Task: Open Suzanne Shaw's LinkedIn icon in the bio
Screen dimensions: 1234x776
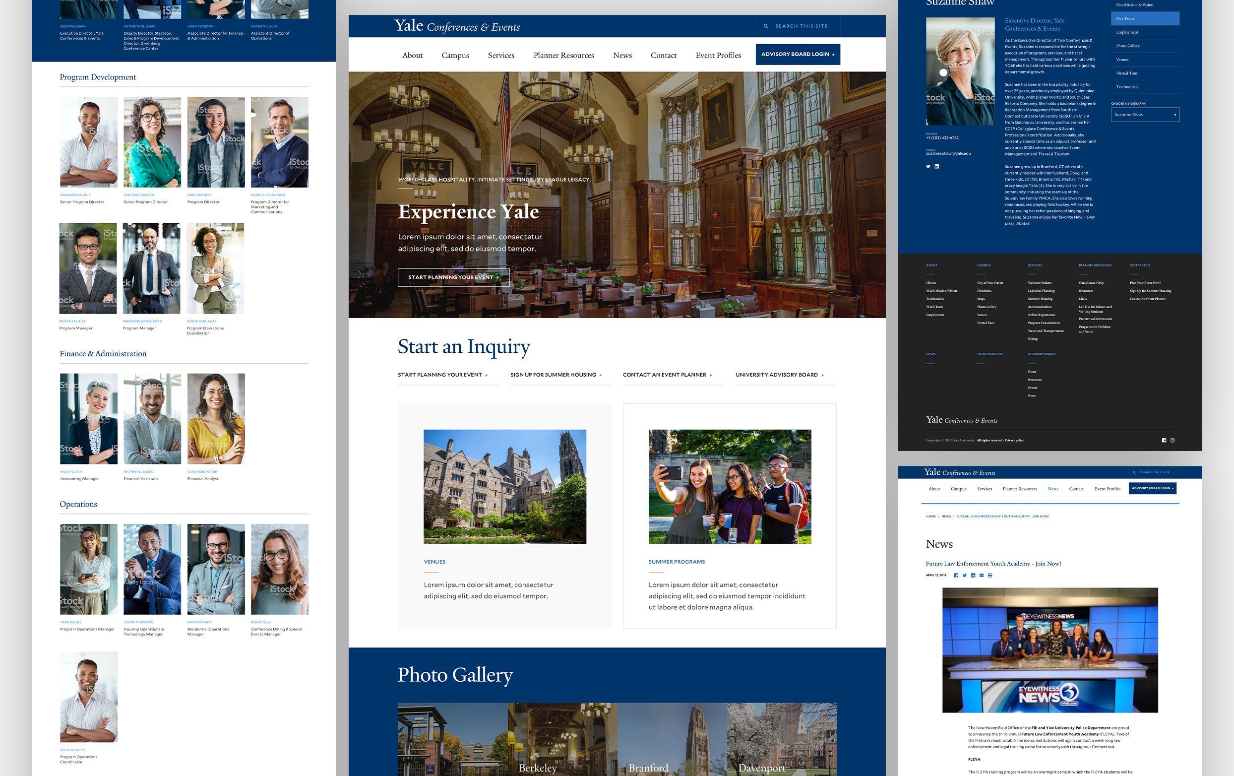Action: [x=937, y=167]
